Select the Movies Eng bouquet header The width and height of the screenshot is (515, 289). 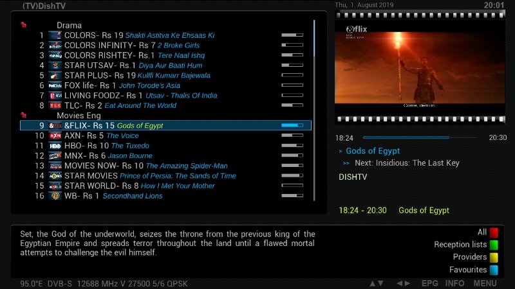79,116
